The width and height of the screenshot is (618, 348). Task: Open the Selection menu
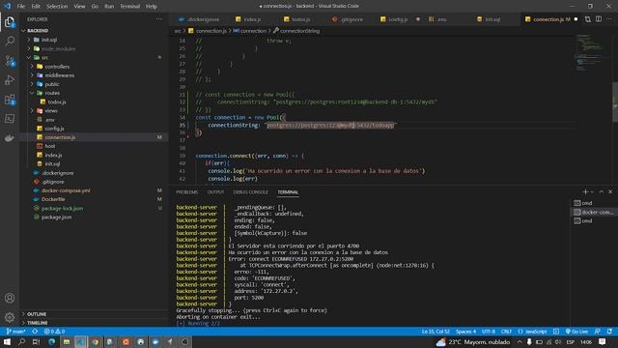pos(57,6)
